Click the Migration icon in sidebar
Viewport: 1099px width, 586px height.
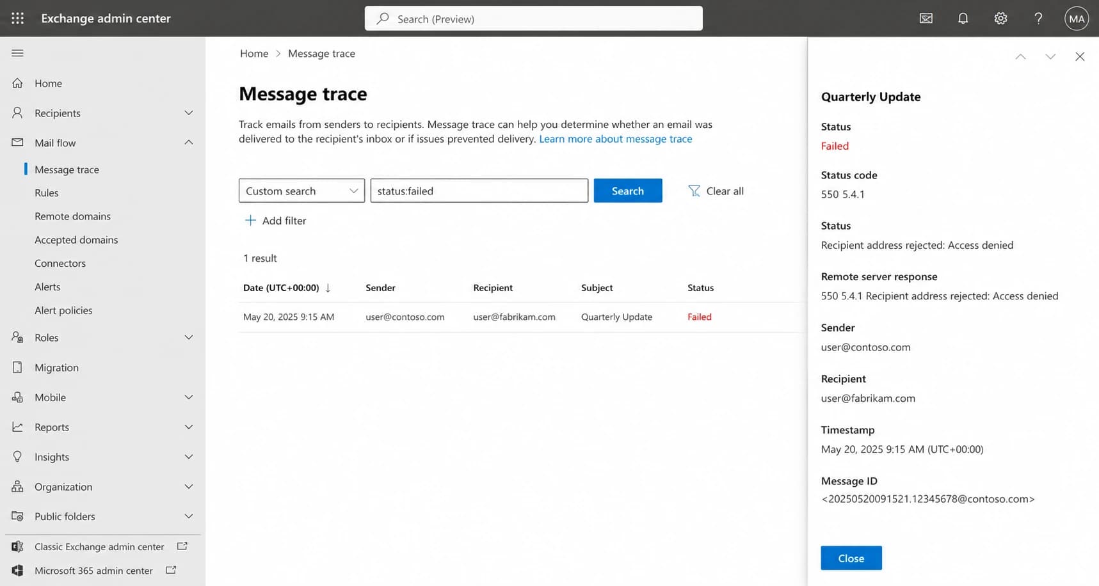(18, 367)
